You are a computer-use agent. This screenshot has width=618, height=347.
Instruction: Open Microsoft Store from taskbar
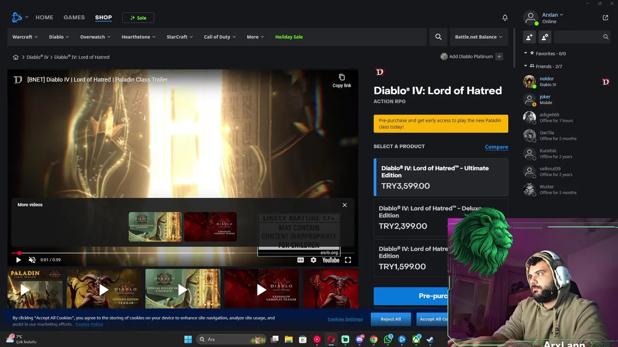[303, 339]
